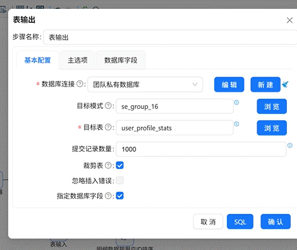
Task: Click the help icon next to 裁剪表
Action: pos(108,165)
